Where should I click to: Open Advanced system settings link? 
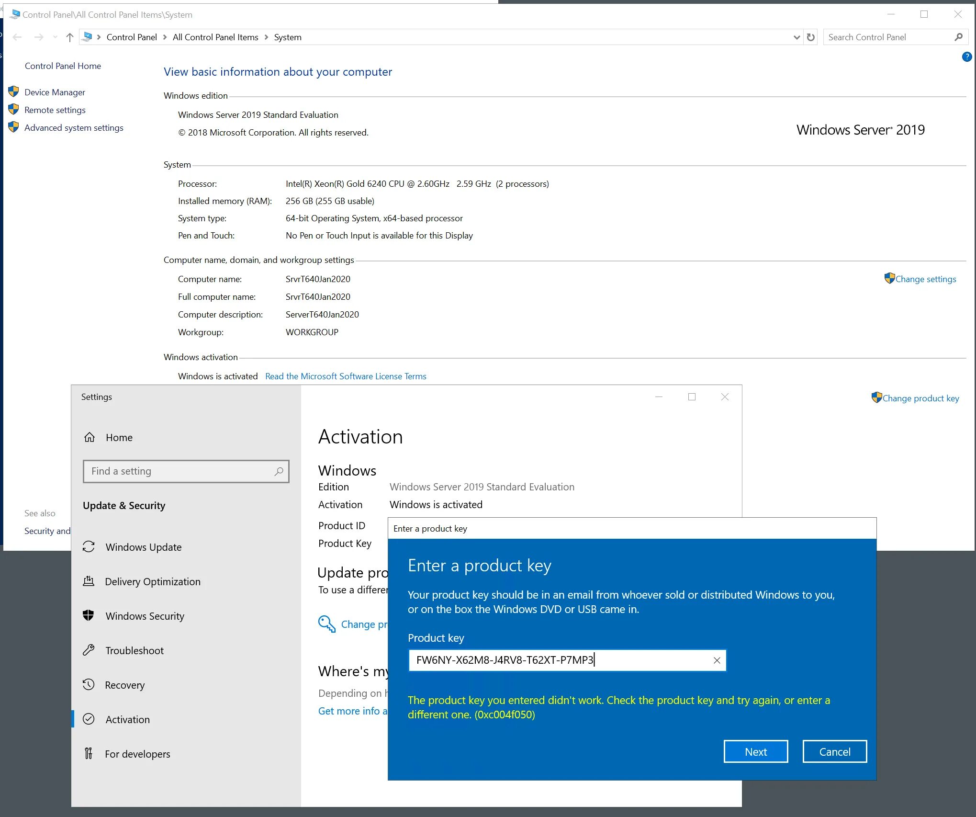(74, 127)
